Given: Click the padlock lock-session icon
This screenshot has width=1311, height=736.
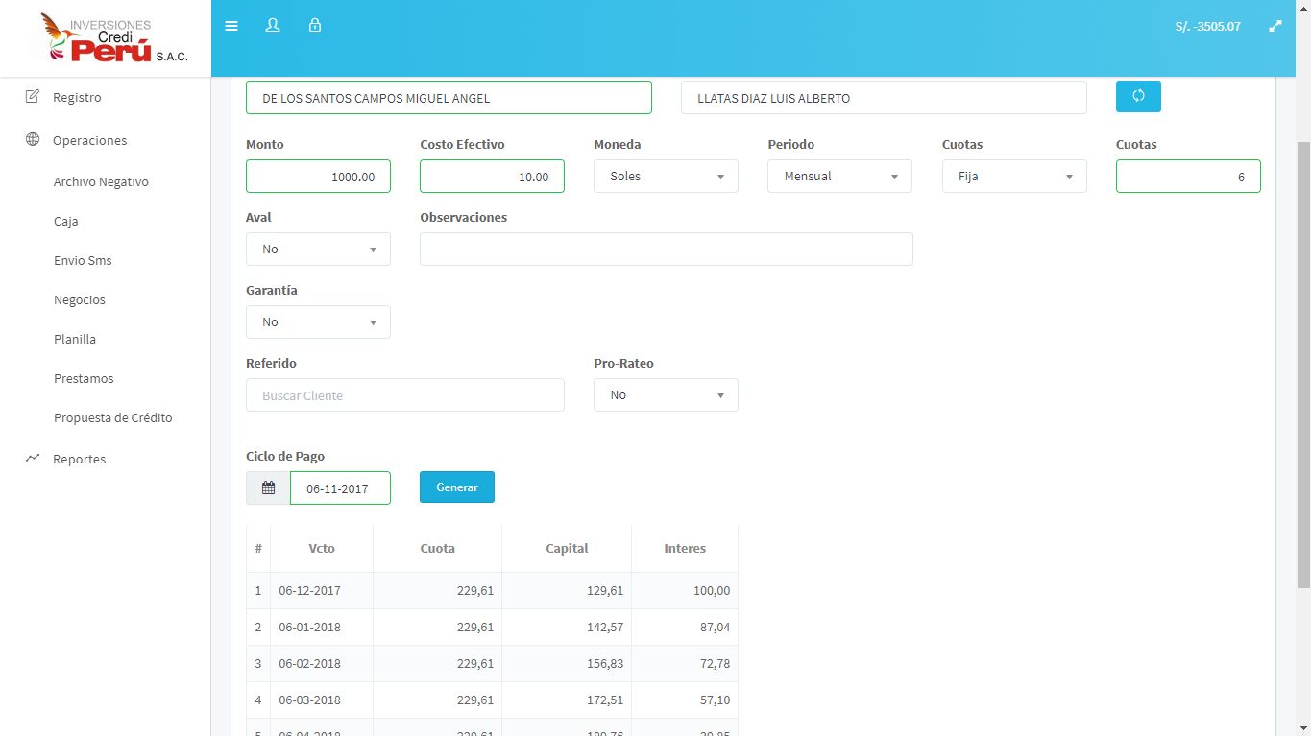Looking at the screenshot, I should coord(314,26).
